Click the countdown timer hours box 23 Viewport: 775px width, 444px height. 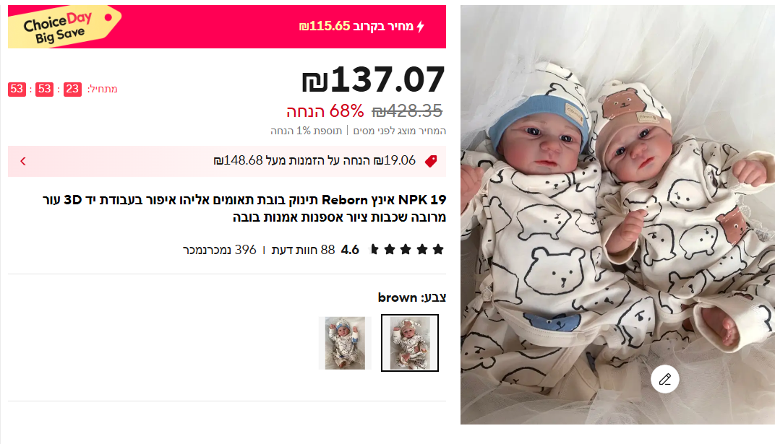(72, 89)
